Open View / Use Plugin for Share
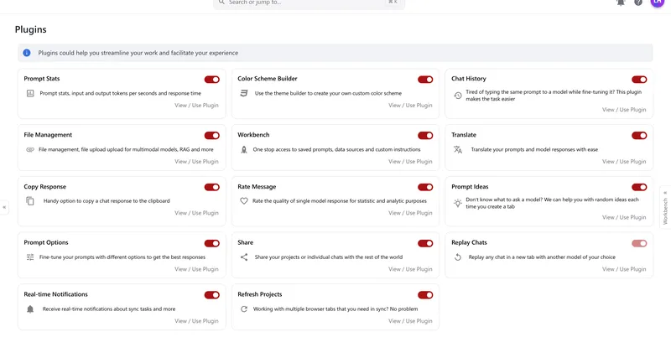Viewport: 671px width, 363px height. 410,269
